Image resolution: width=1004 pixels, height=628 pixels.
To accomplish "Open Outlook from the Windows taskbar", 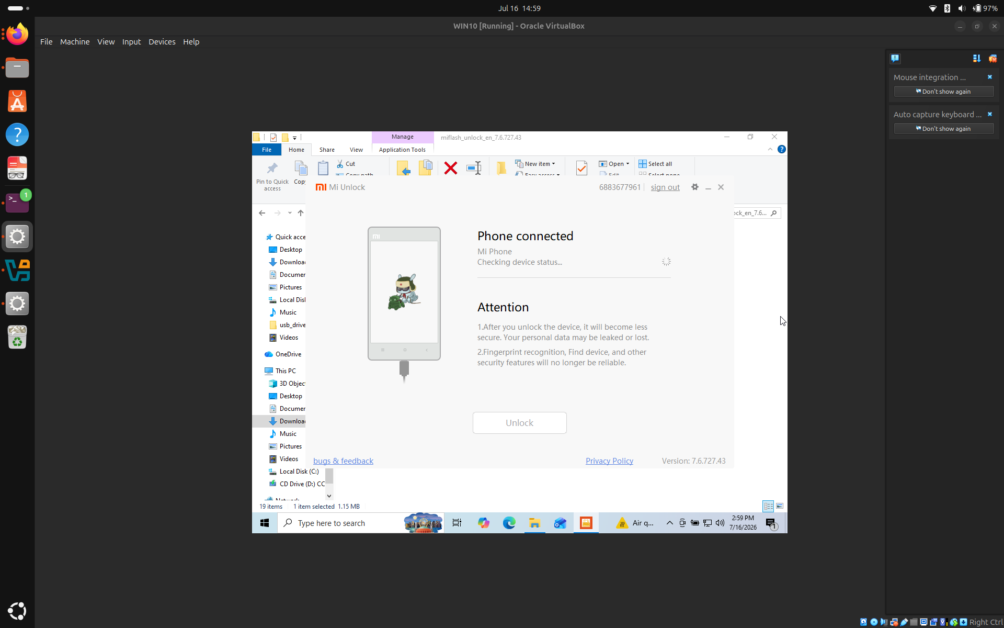I will tap(560, 523).
